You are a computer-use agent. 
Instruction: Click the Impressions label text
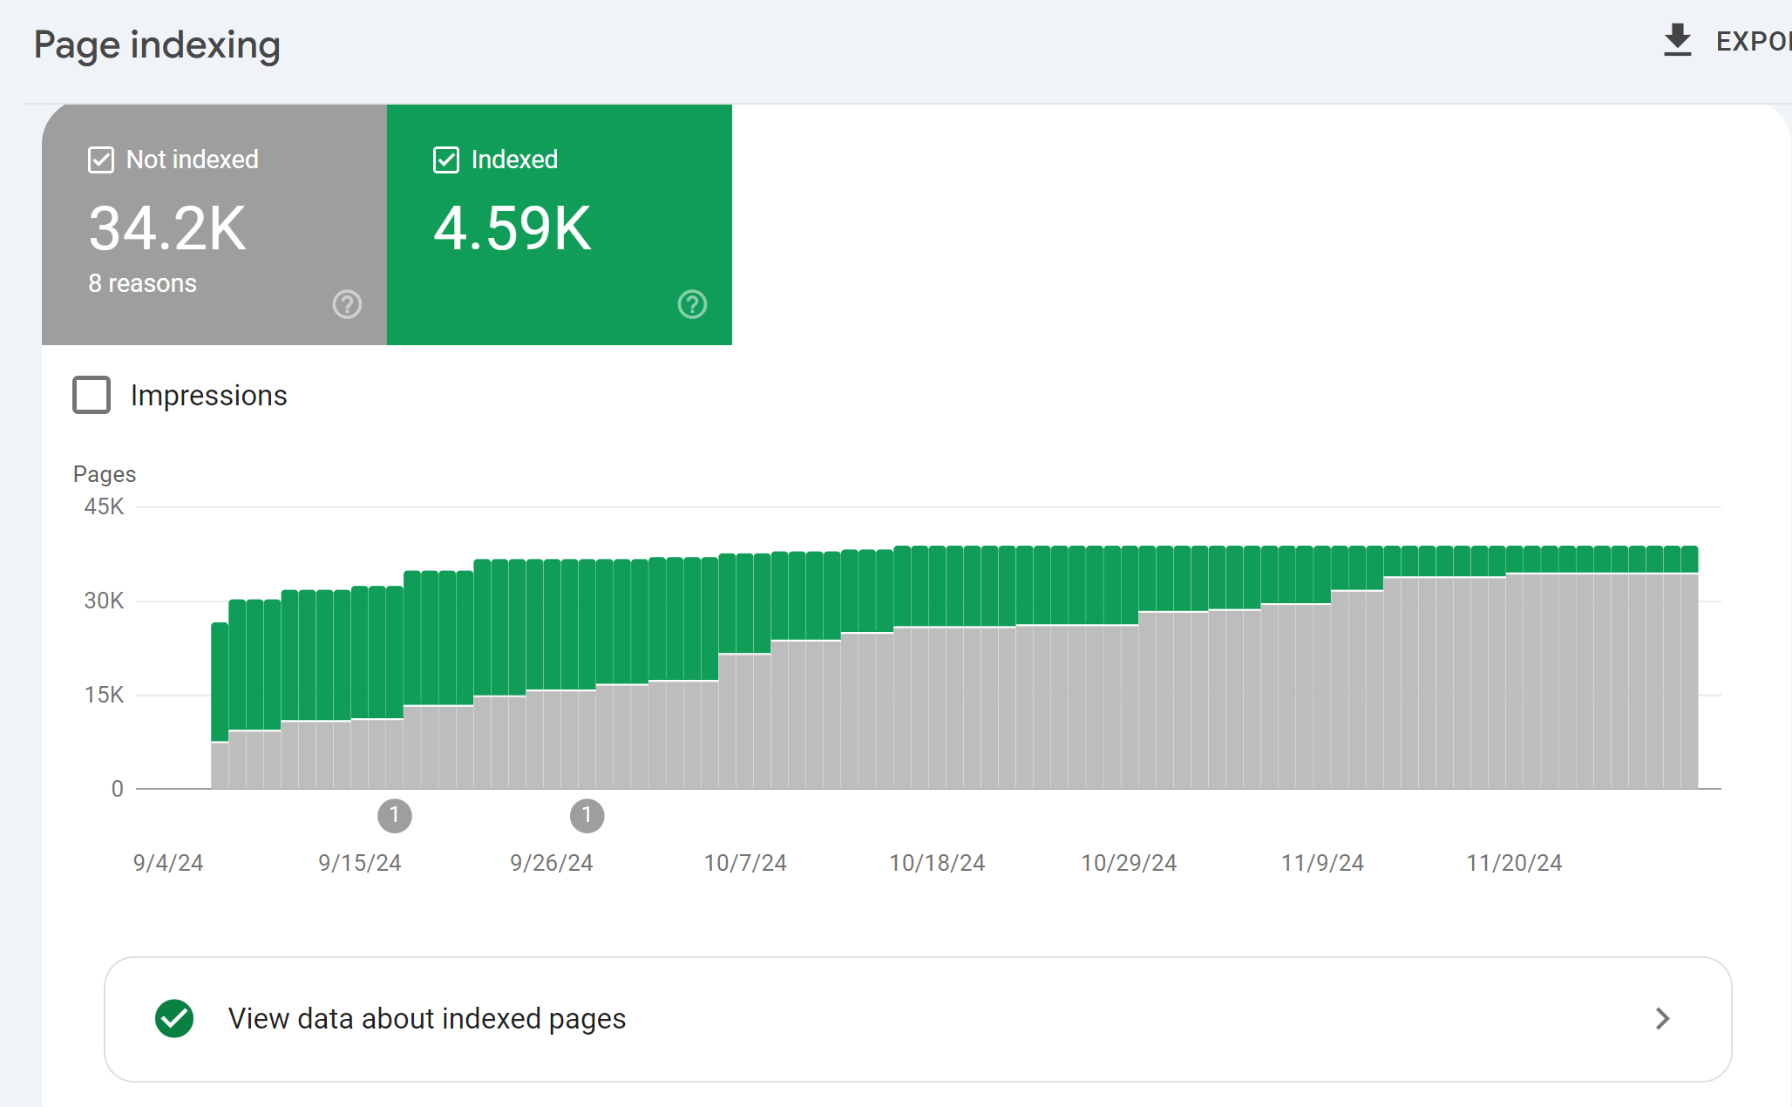[x=208, y=396]
